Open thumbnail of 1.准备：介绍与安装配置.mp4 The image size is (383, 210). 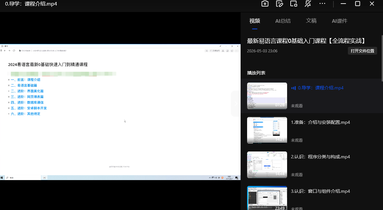coord(267,130)
